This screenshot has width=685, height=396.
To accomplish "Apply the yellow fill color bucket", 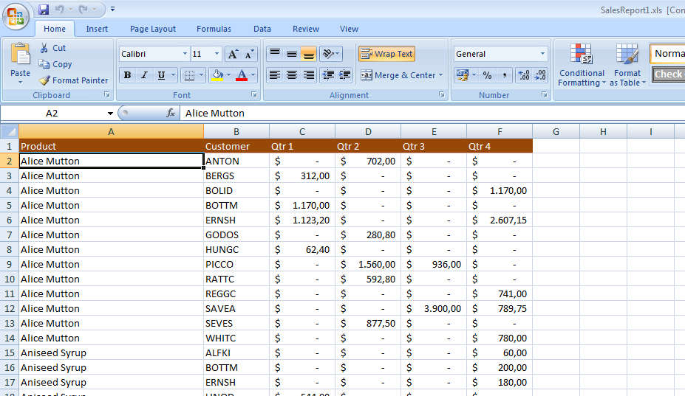I will (x=217, y=75).
